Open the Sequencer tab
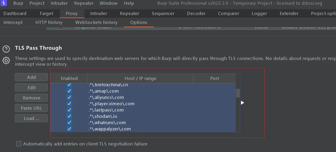 pyautogui.click(x=163, y=13)
